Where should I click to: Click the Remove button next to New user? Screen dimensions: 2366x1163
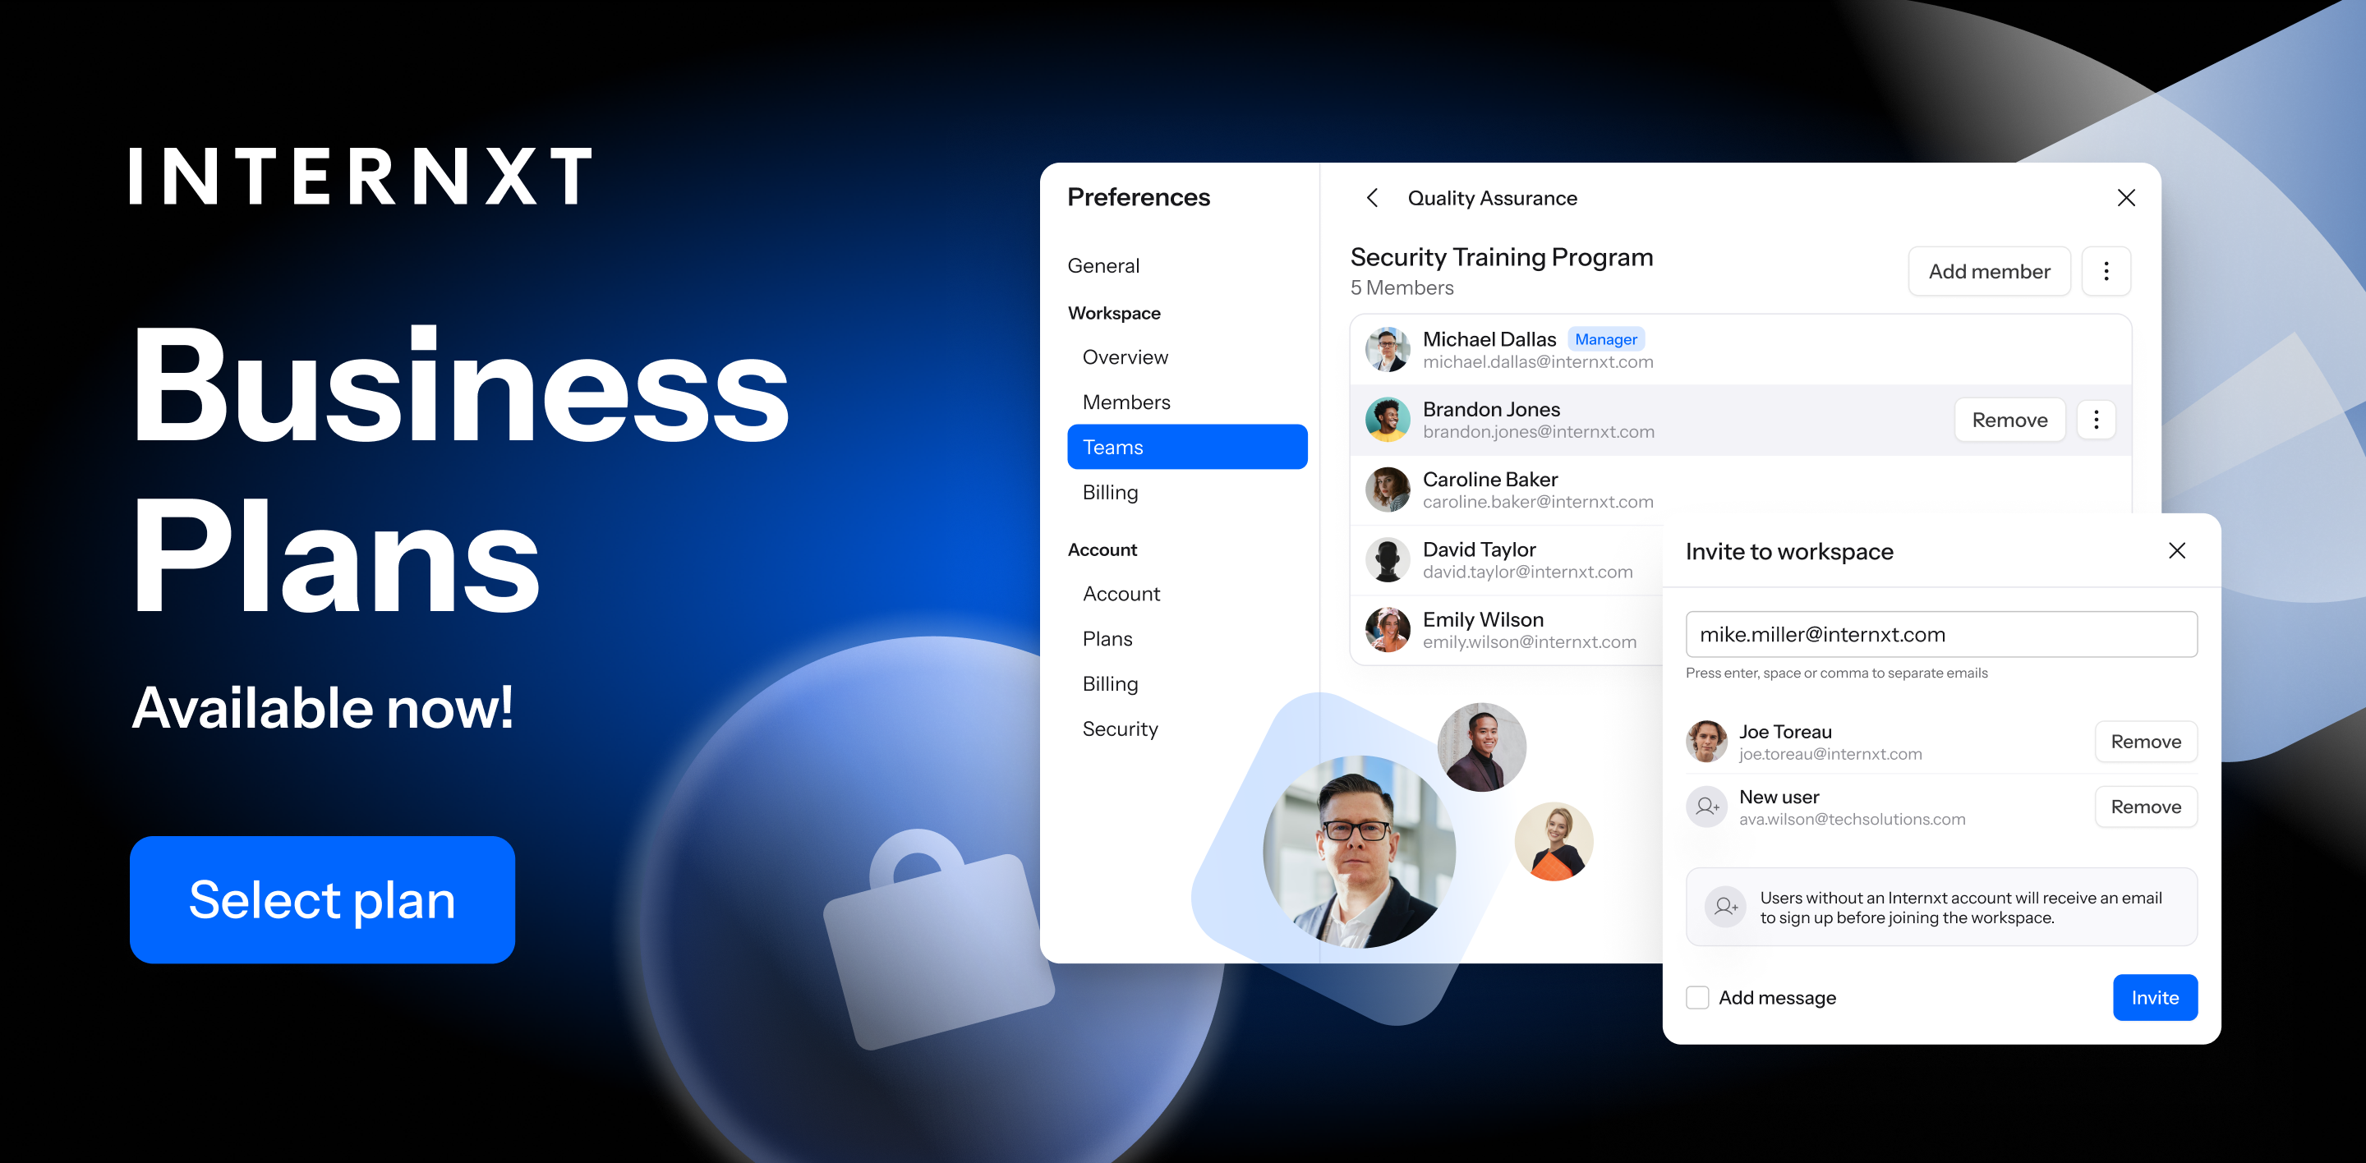2147,807
